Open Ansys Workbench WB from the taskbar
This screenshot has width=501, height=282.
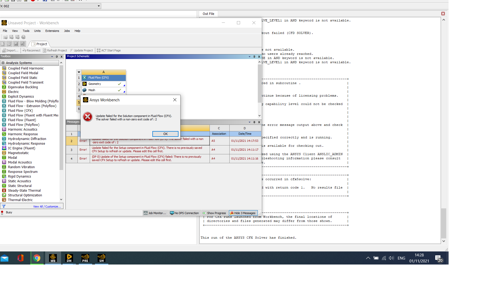pyautogui.click(x=53, y=258)
